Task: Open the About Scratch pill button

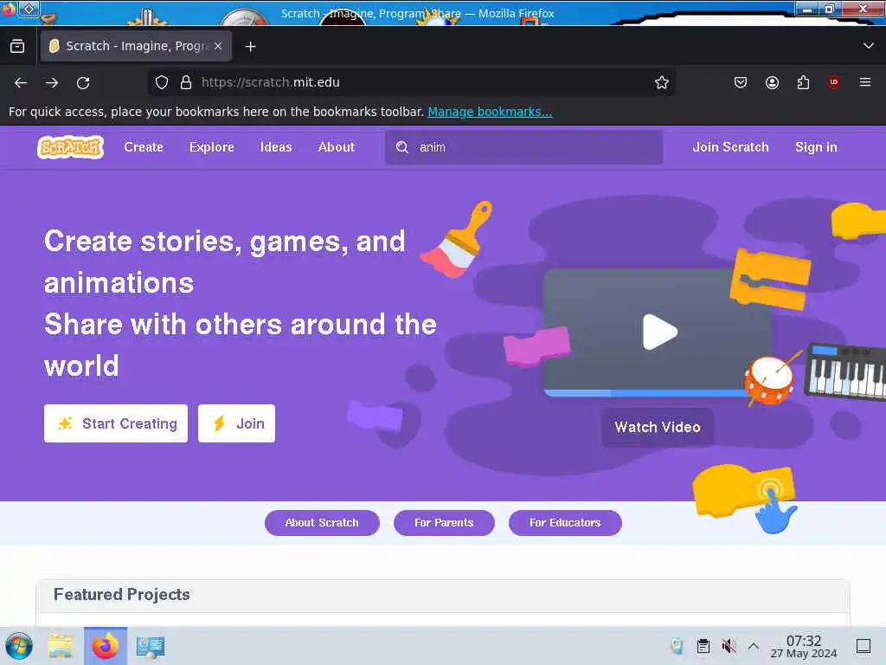Action: 322,522
